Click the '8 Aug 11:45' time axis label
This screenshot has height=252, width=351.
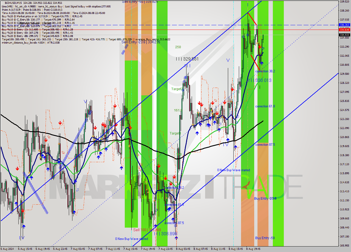click(x=219, y=249)
